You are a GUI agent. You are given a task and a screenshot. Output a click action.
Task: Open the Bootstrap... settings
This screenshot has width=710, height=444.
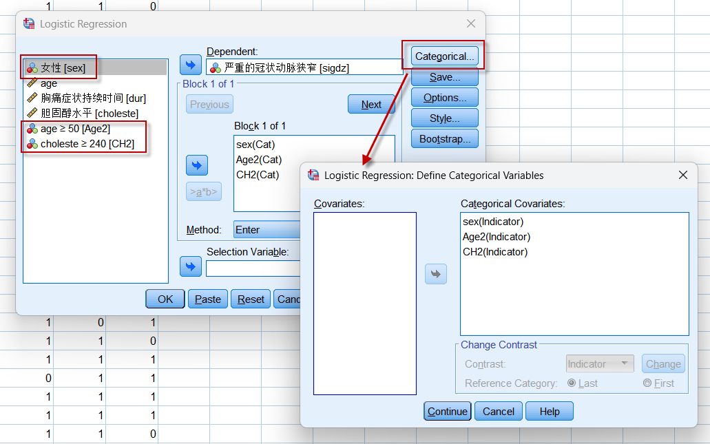(445, 139)
